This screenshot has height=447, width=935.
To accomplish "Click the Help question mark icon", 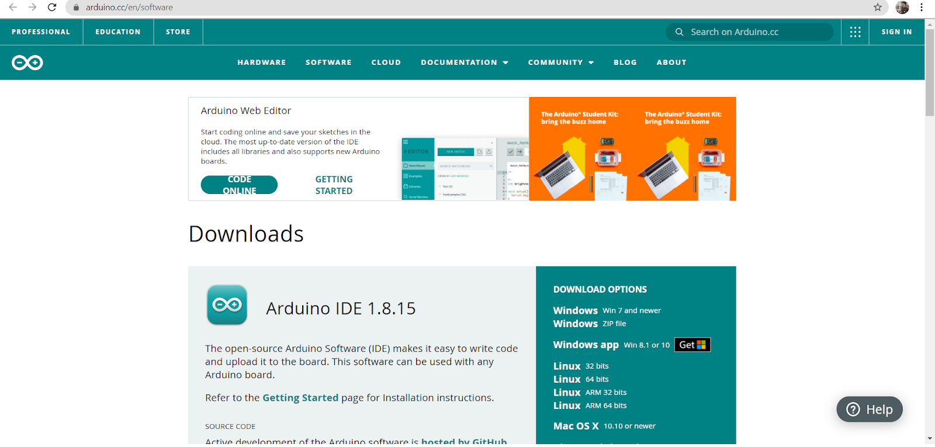I will (853, 410).
